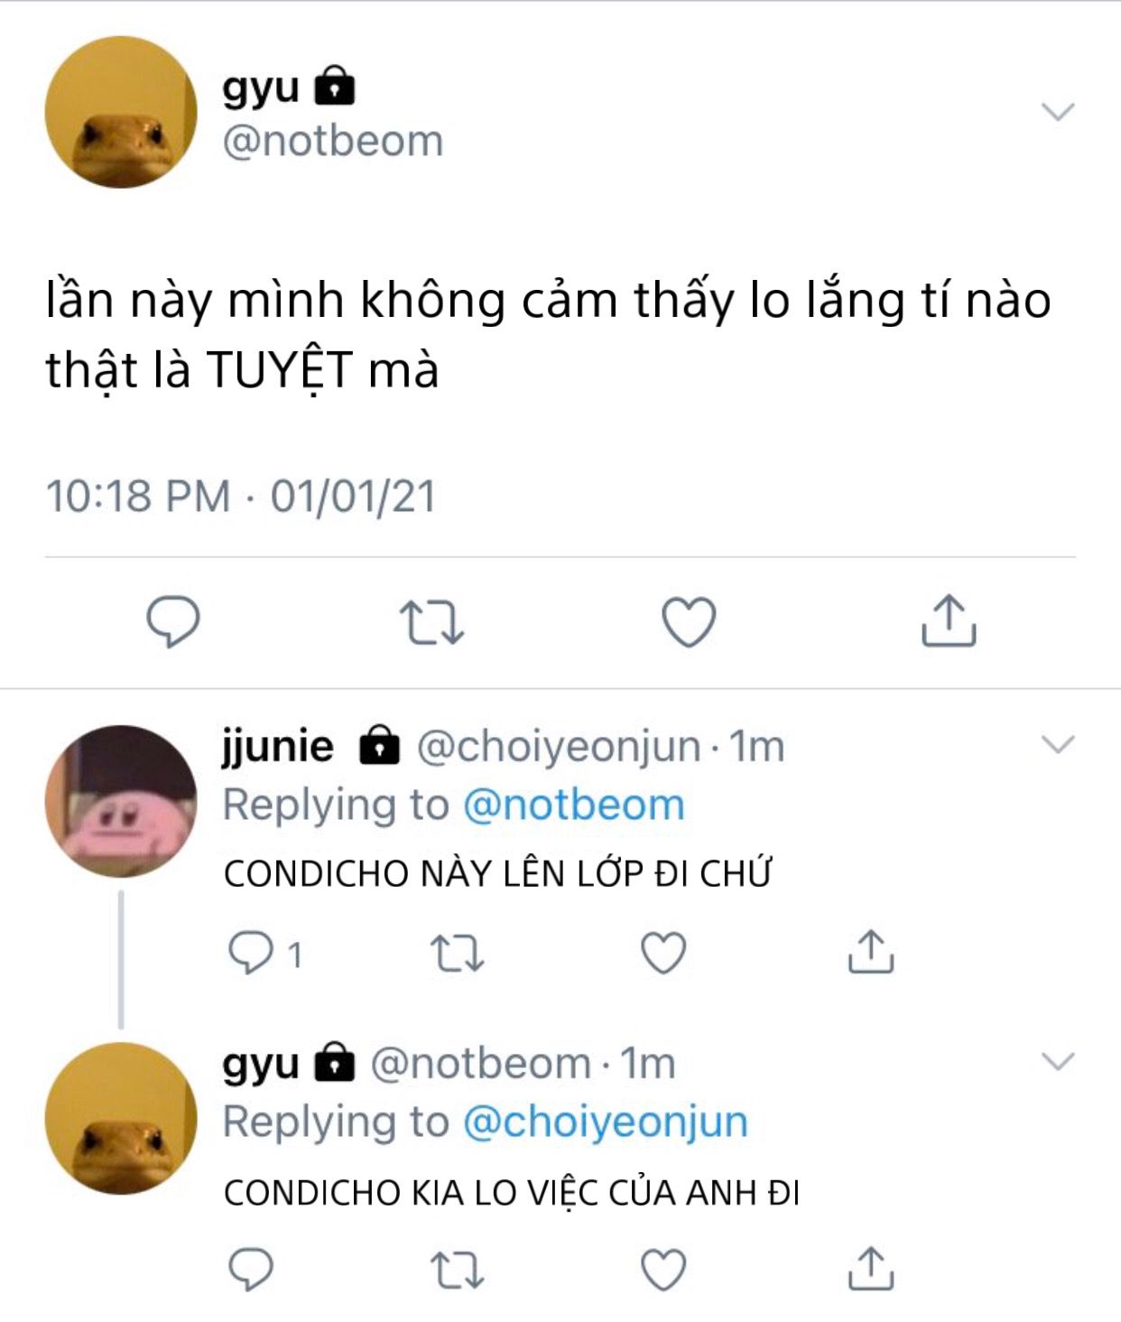This screenshot has height=1322, width=1121.
Task: Like gyu's reply to @choiyeonjun
Action: click(663, 1269)
